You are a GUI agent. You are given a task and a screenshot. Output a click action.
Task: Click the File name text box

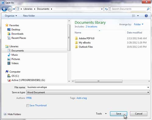(87, 87)
